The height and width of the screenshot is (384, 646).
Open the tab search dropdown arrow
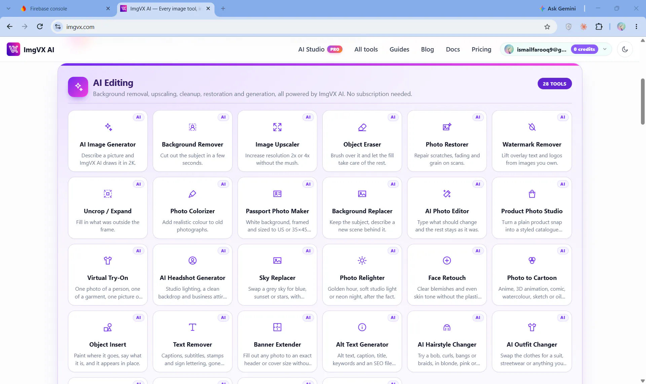click(8, 8)
